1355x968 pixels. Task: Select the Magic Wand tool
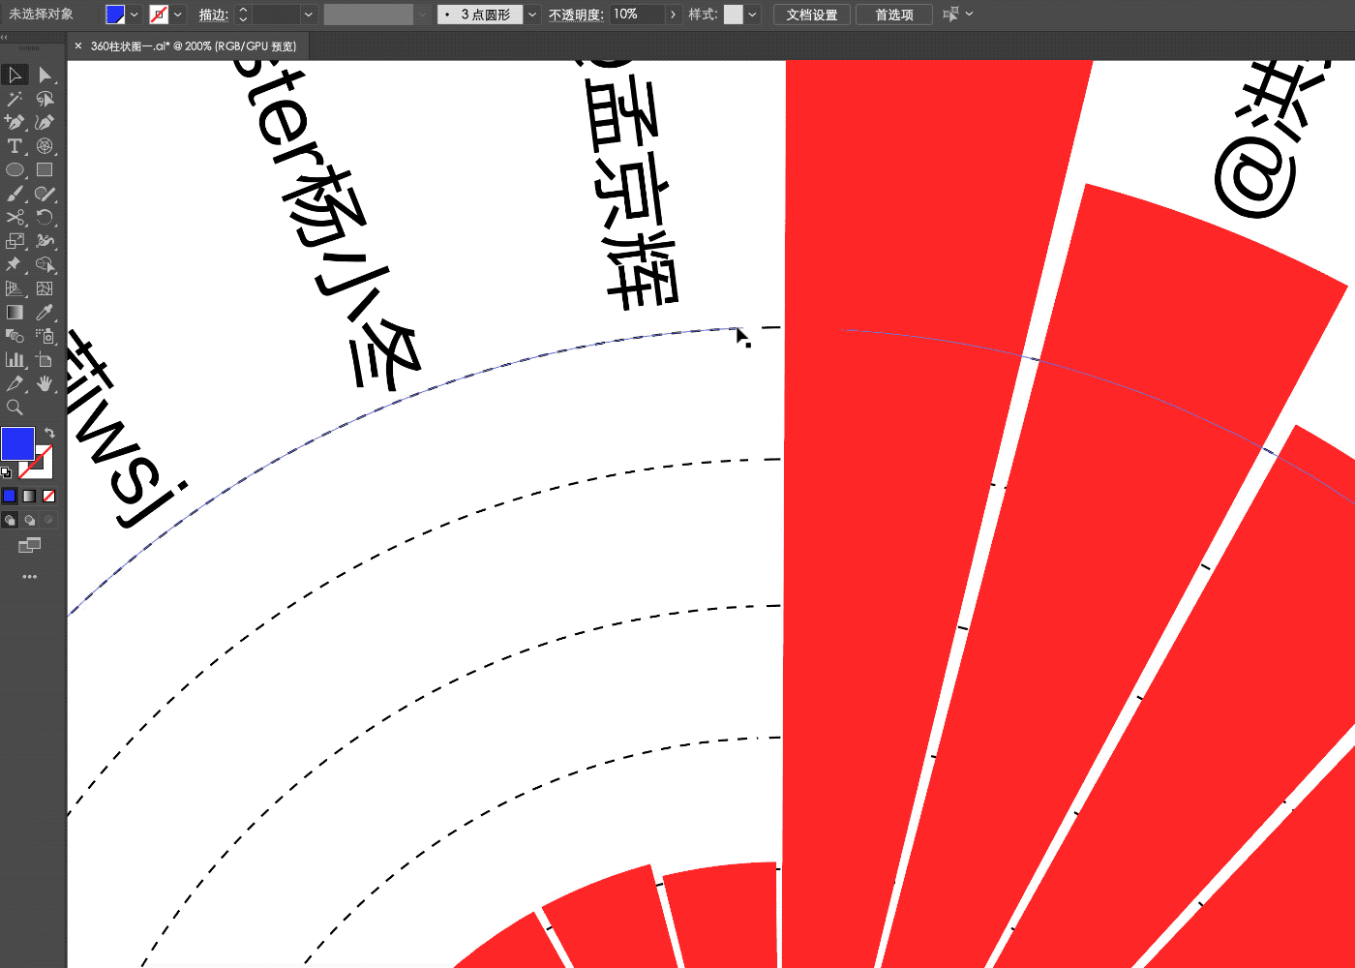point(15,99)
